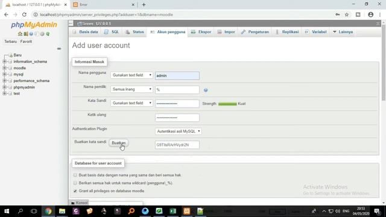Uncheck 'Grant all privileges on database moodle'
Screen dimensions: 386x217
75,190
